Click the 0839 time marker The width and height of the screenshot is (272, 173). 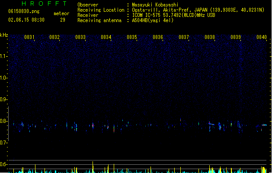[x=236, y=37]
